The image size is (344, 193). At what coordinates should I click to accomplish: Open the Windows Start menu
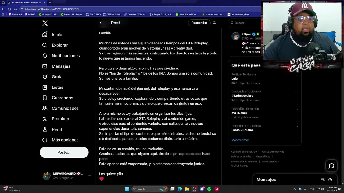(127, 189)
